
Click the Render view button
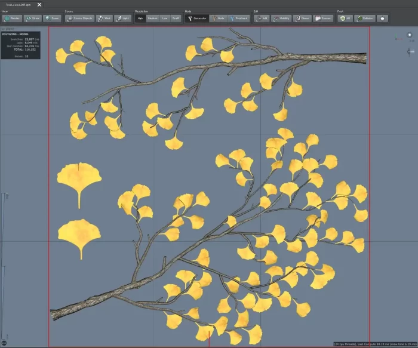coord(12,19)
